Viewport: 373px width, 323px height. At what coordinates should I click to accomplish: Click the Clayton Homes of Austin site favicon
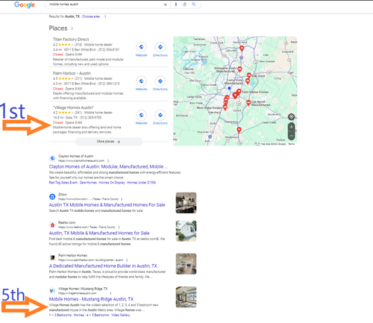coord(52,158)
